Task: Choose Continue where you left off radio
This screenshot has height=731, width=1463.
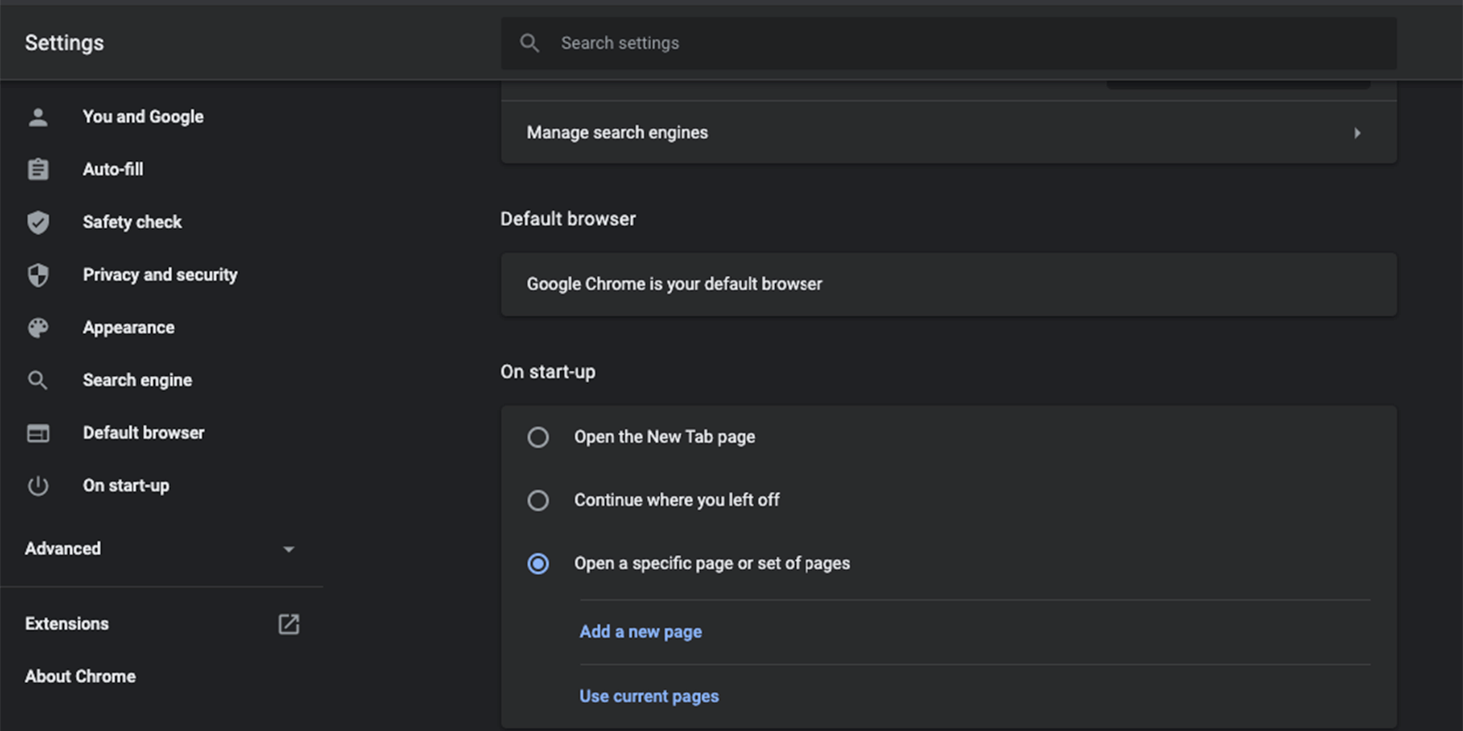Action: (x=538, y=500)
